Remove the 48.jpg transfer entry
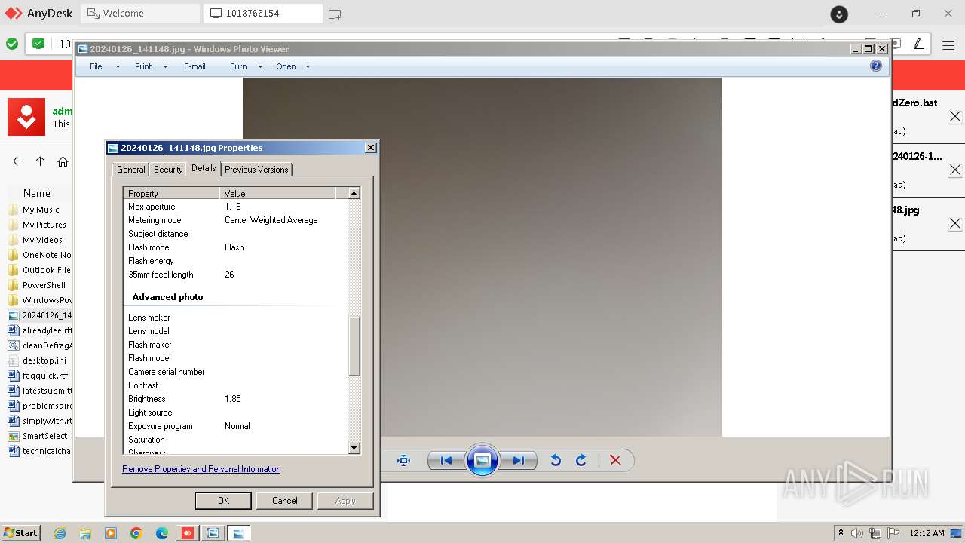This screenshot has width=965, height=543. (954, 223)
